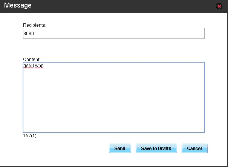The height and width of the screenshot is (167, 228).
Task: Click the character counter 152(1)
Action: tap(30, 136)
